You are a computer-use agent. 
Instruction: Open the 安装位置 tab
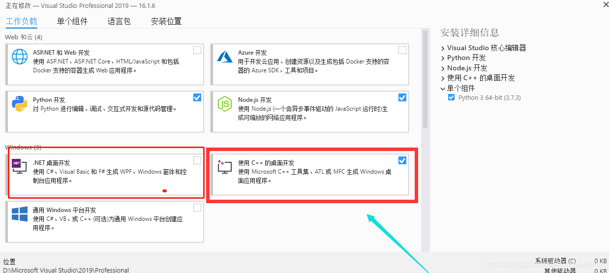166,21
